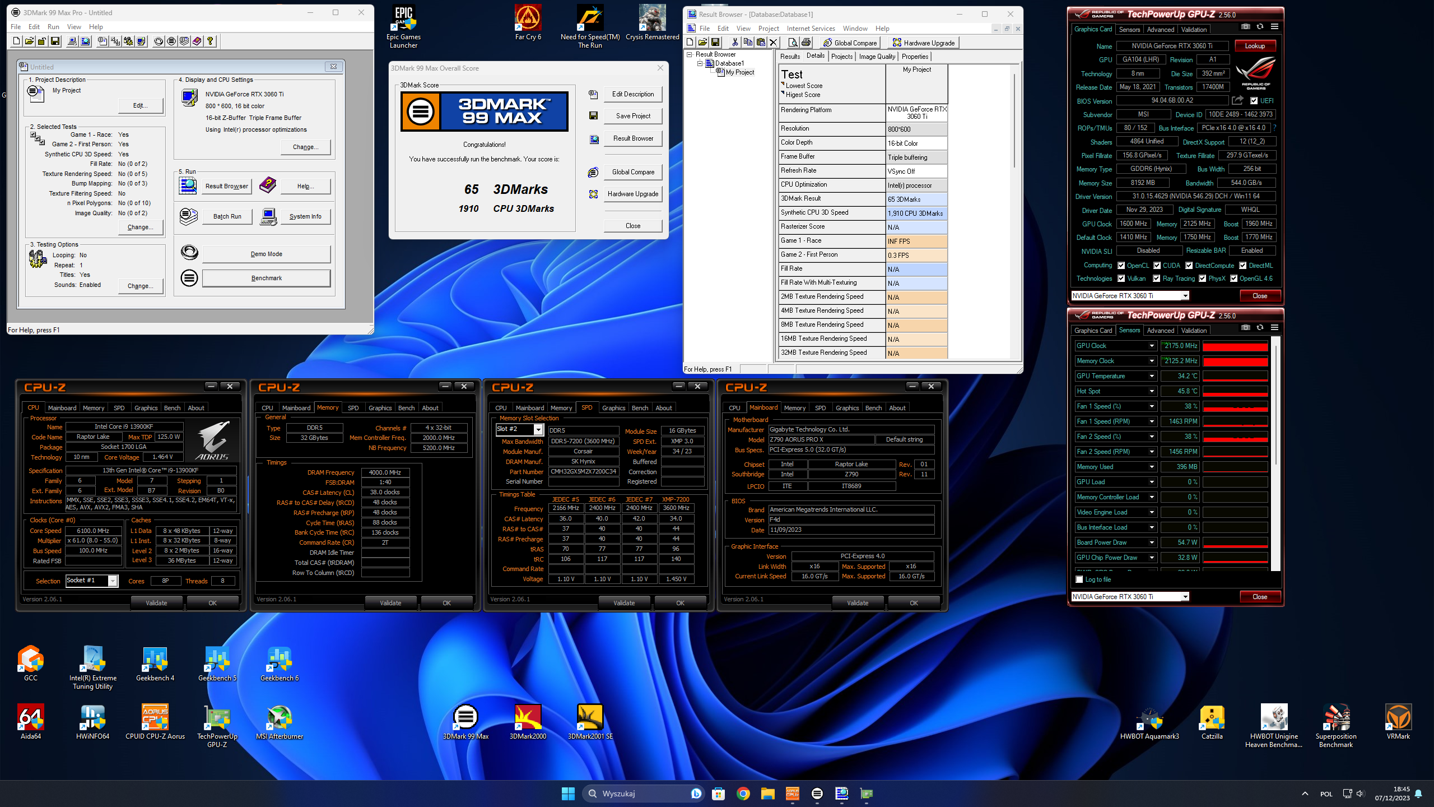Click Result Browser icon in 3DMark Run section
The height and width of the screenshot is (807, 1434).
pyautogui.click(x=188, y=185)
